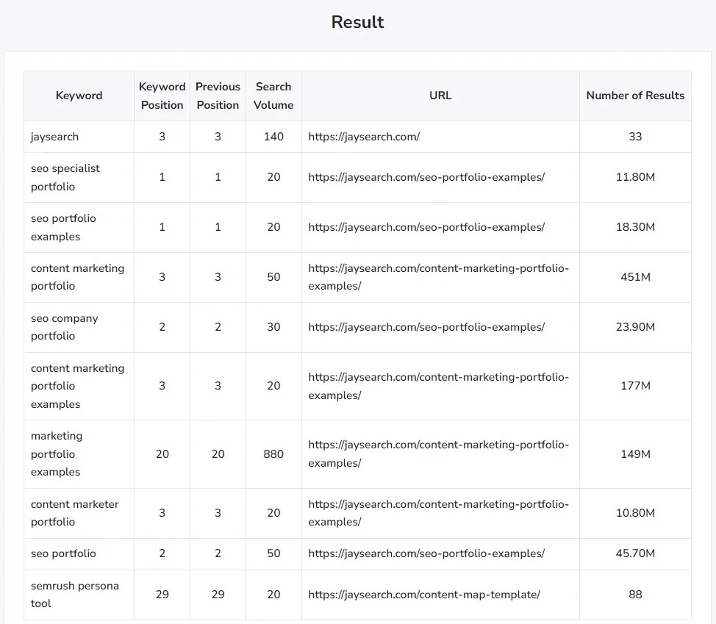Open URL in seo portfolio row

[426, 553]
